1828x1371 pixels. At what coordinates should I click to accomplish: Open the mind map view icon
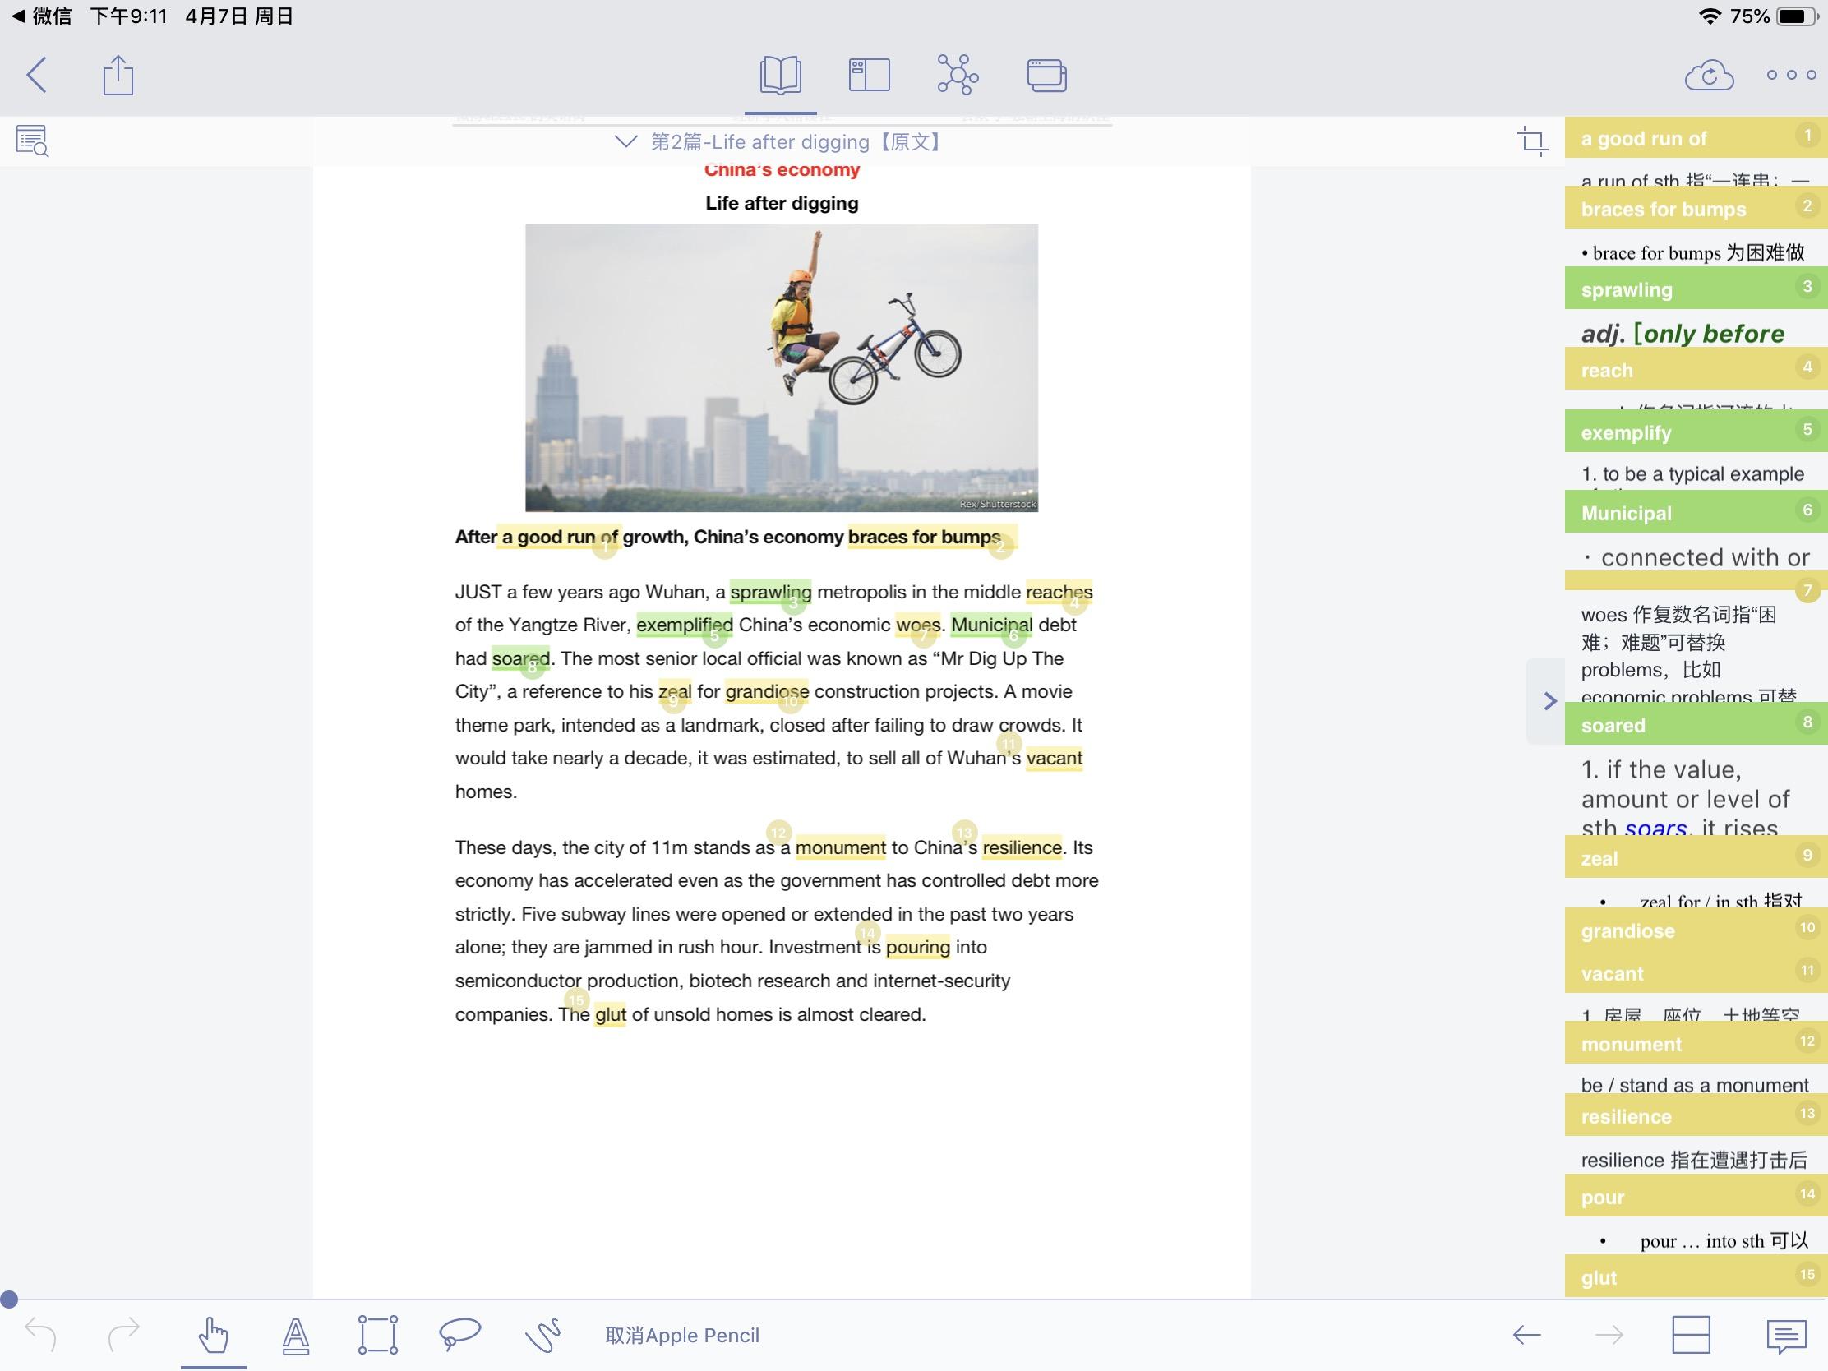pyautogui.click(x=958, y=75)
